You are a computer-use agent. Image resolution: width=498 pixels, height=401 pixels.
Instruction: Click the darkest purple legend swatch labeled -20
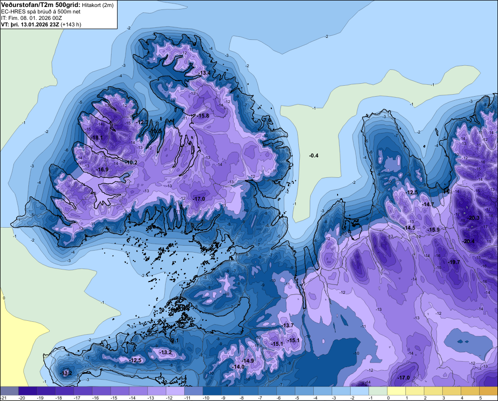click(28, 391)
